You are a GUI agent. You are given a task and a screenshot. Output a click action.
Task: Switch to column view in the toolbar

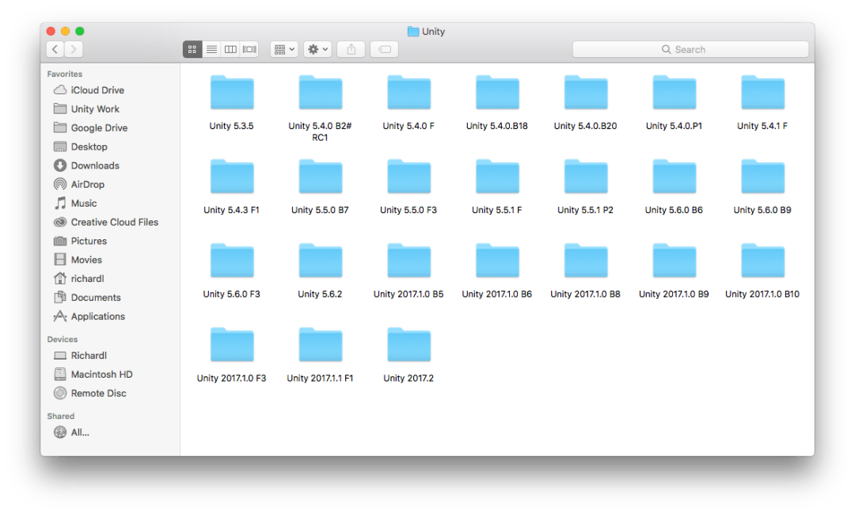coord(230,49)
